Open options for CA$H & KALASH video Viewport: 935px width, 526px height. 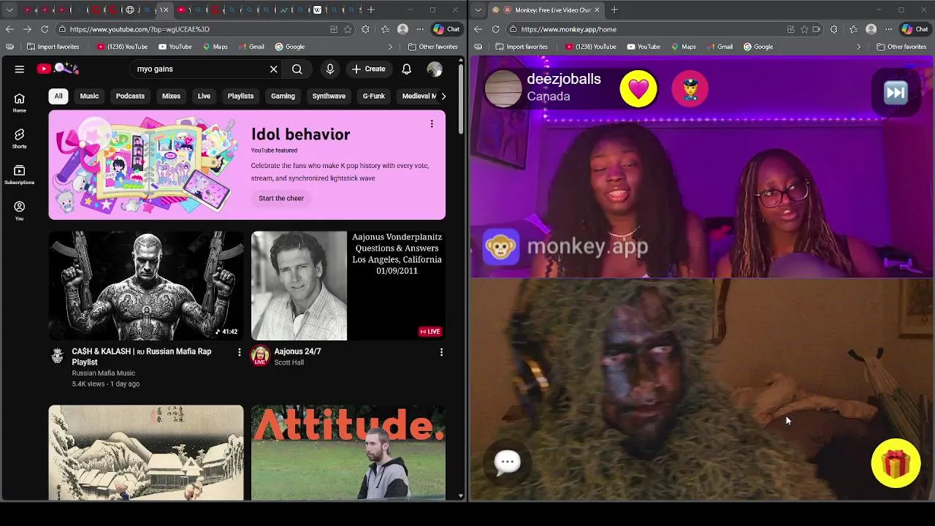point(239,352)
